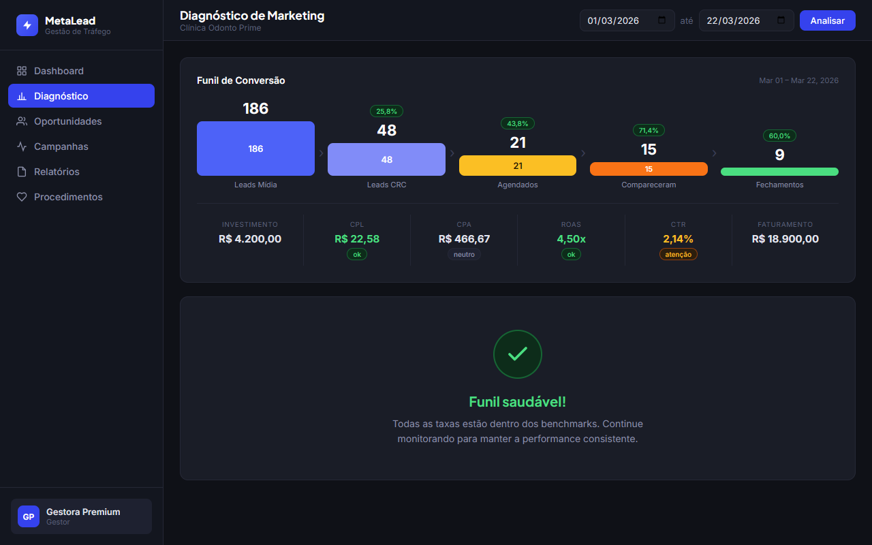This screenshot has width=872, height=545.
Task: Click the start date field 01/03/2026
Action: click(x=613, y=20)
